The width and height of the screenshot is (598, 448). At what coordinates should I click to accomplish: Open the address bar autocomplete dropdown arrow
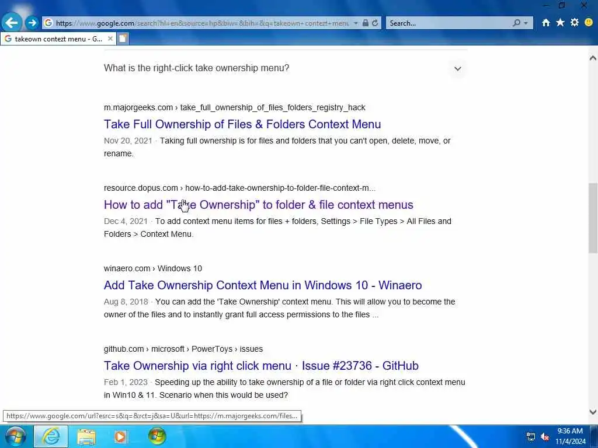click(356, 23)
